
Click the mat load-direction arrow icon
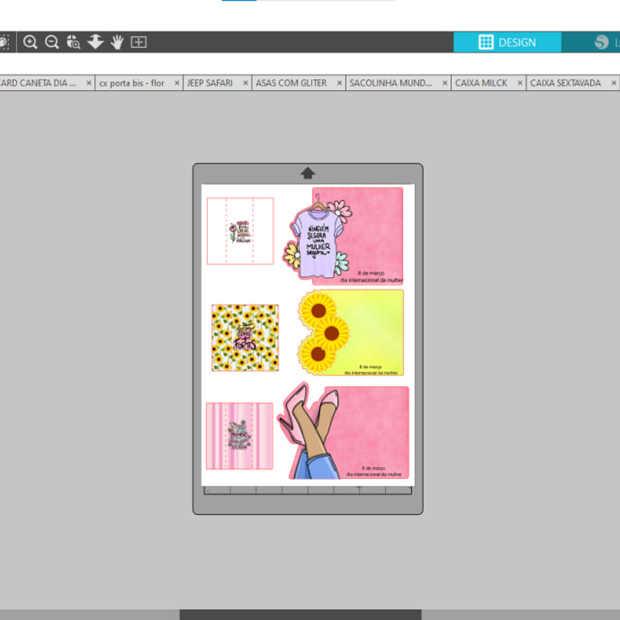click(x=308, y=173)
